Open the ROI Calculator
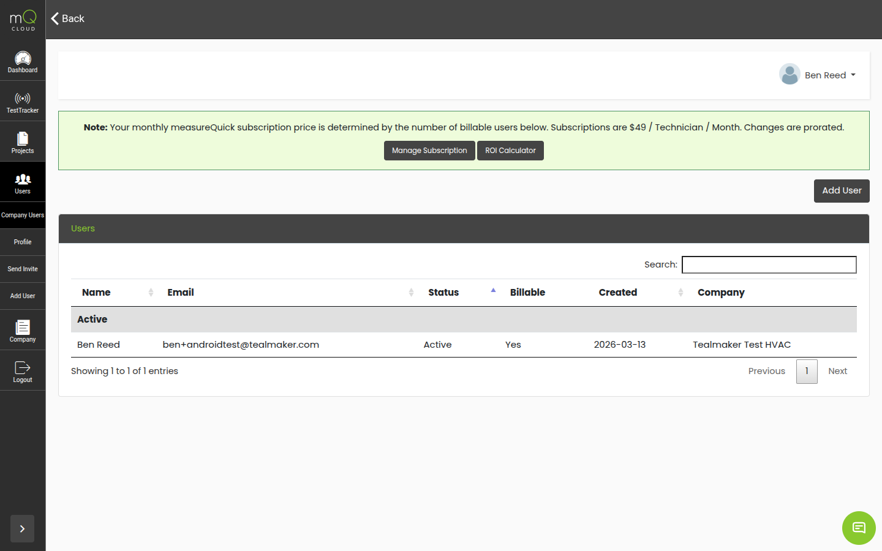This screenshot has width=882, height=551. point(510,150)
